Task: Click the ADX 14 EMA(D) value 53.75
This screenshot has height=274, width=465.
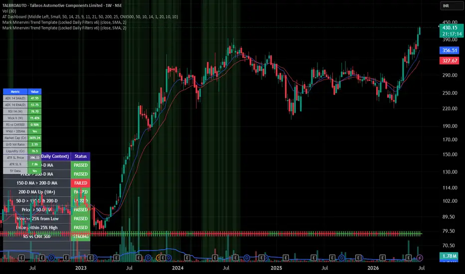Action: pyautogui.click(x=35, y=105)
